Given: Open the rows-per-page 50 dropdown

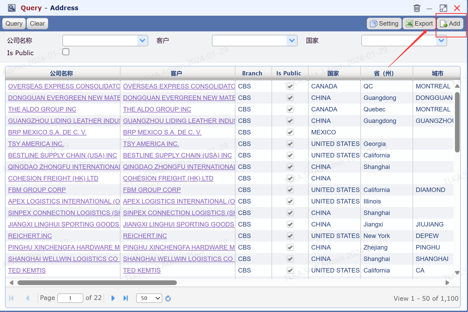Looking at the screenshot, I should pos(149,298).
